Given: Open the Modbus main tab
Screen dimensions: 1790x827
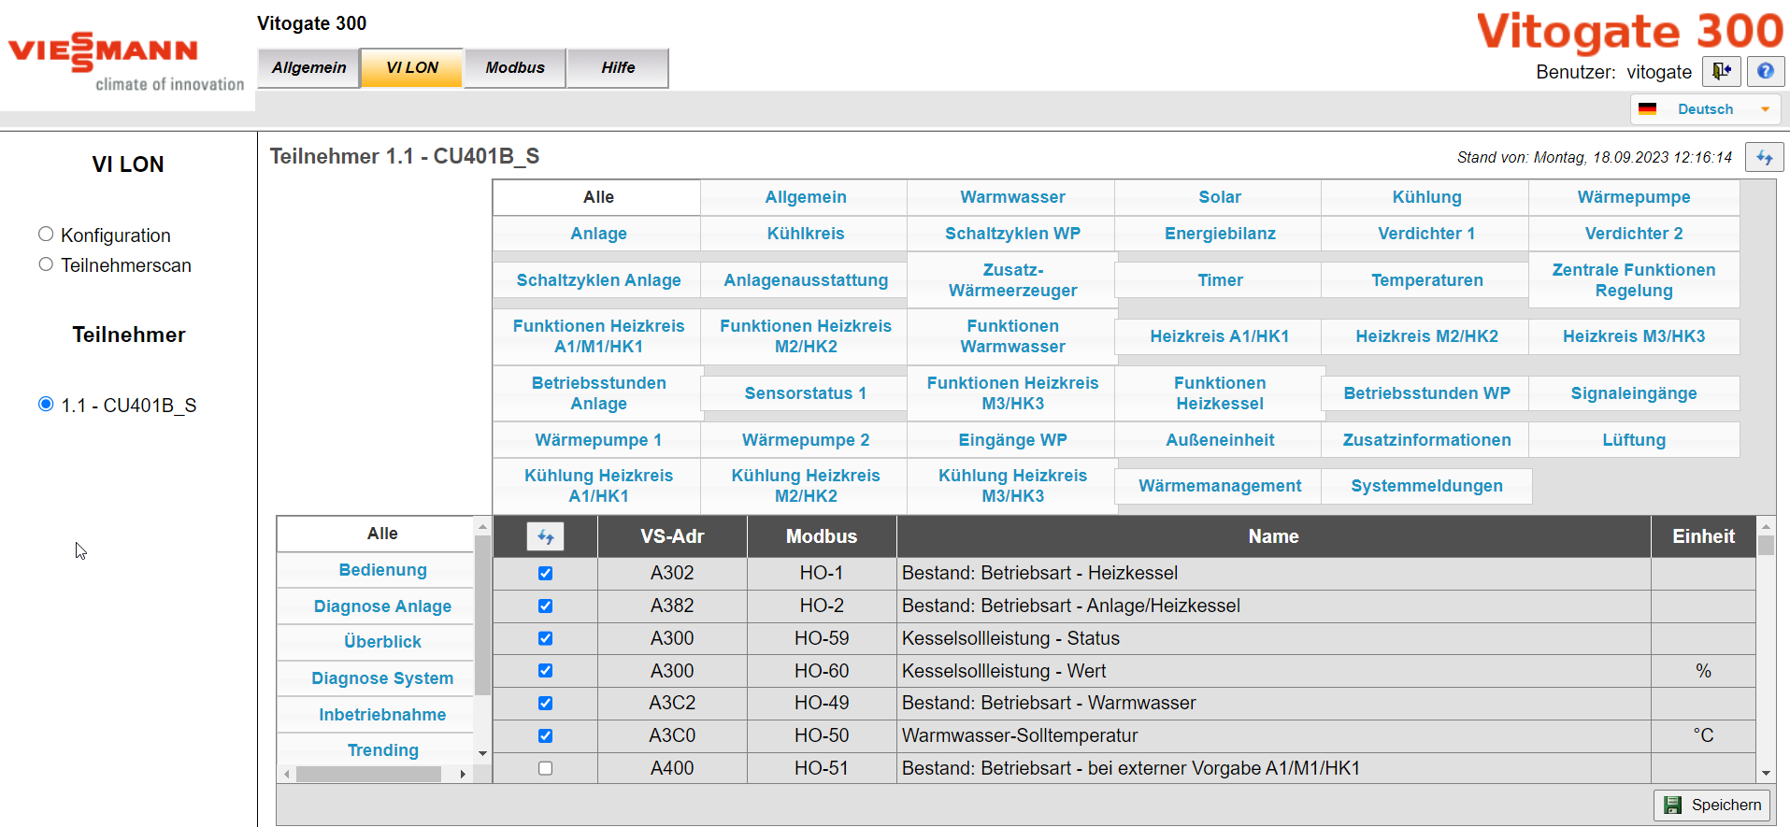Looking at the screenshot, I should [515, 68].
